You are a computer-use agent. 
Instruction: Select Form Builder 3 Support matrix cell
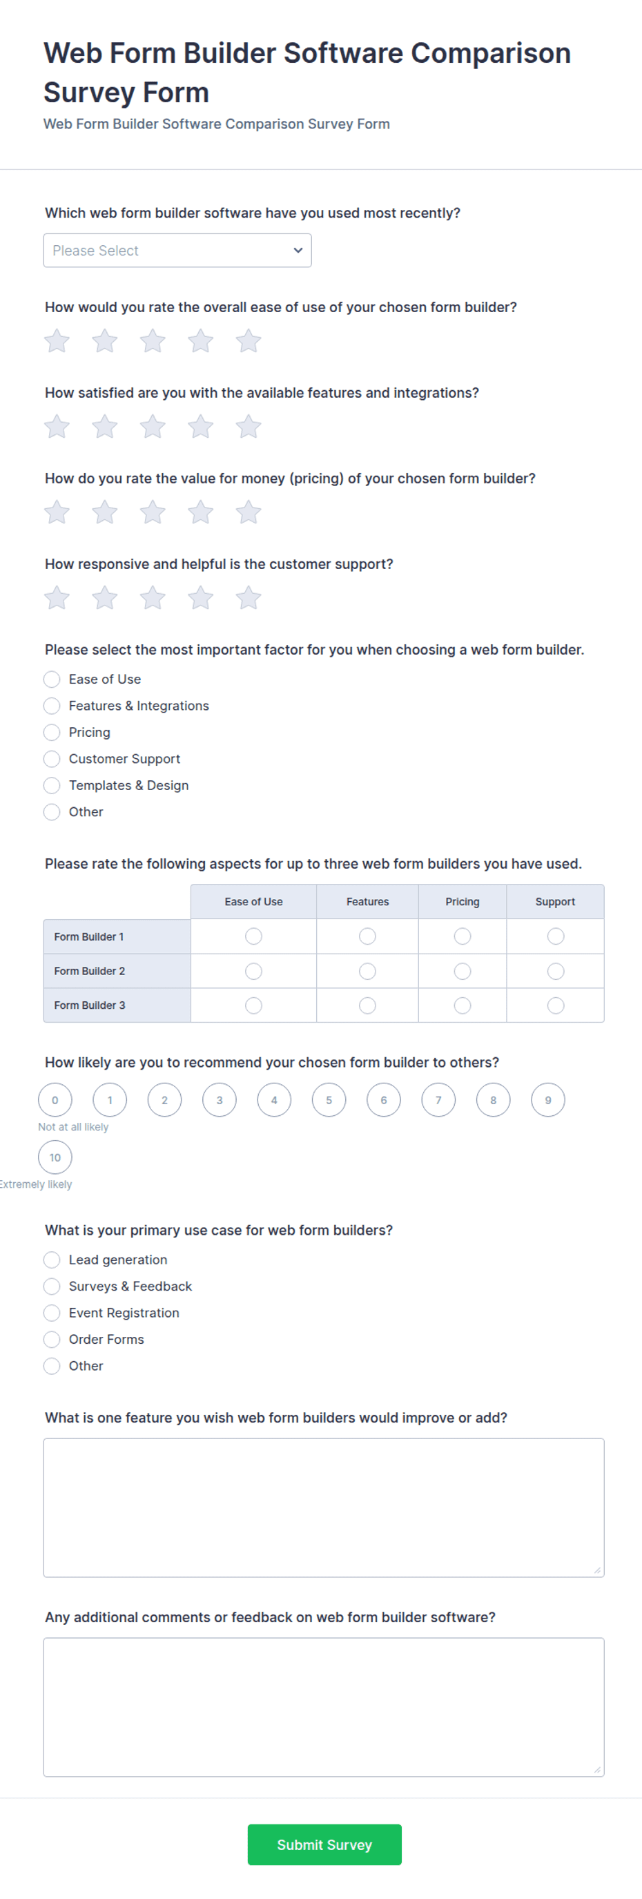pos(556,1005)
